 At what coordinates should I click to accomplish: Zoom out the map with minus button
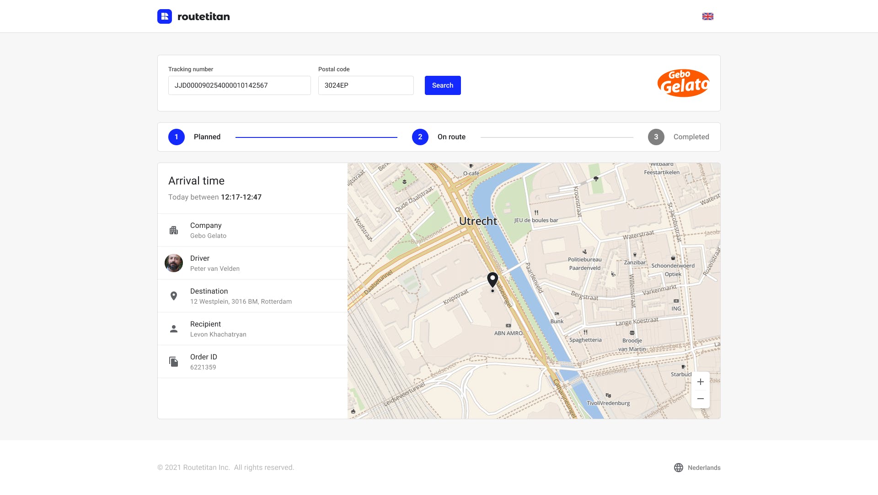coord(701,399)
